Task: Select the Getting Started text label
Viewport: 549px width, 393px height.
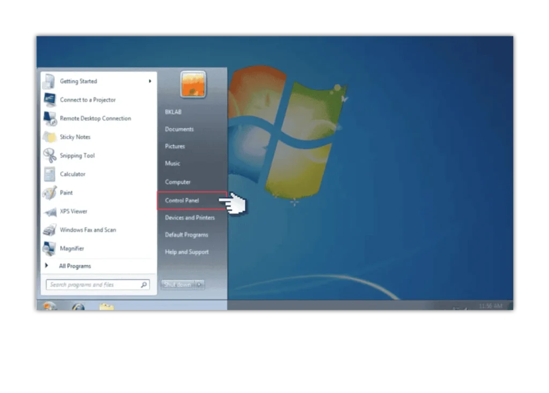Action: 78,81
